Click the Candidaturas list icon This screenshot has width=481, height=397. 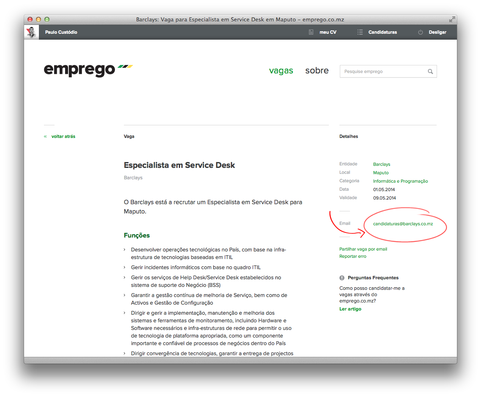(360, 32)
